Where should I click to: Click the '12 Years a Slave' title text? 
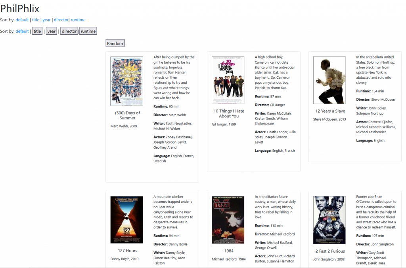[x=330, y=111]
